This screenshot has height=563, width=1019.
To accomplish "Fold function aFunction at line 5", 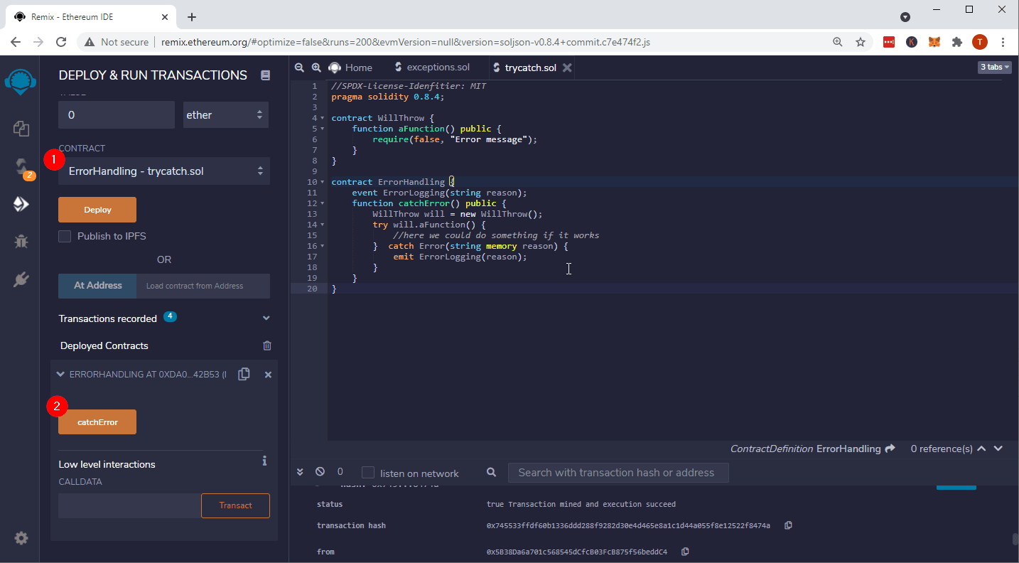I will 323,129.
